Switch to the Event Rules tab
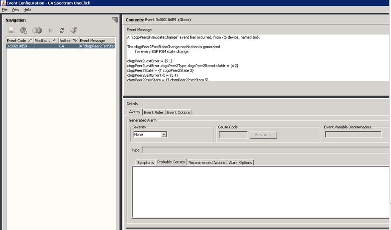 pos(154,112)
